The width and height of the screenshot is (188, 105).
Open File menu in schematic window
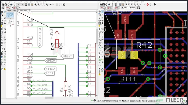click(x=2, y=2)
